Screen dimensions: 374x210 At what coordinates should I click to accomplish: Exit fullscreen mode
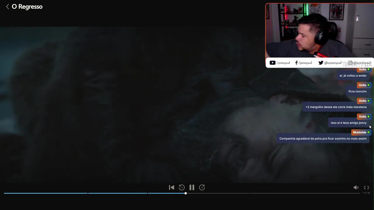366,188
